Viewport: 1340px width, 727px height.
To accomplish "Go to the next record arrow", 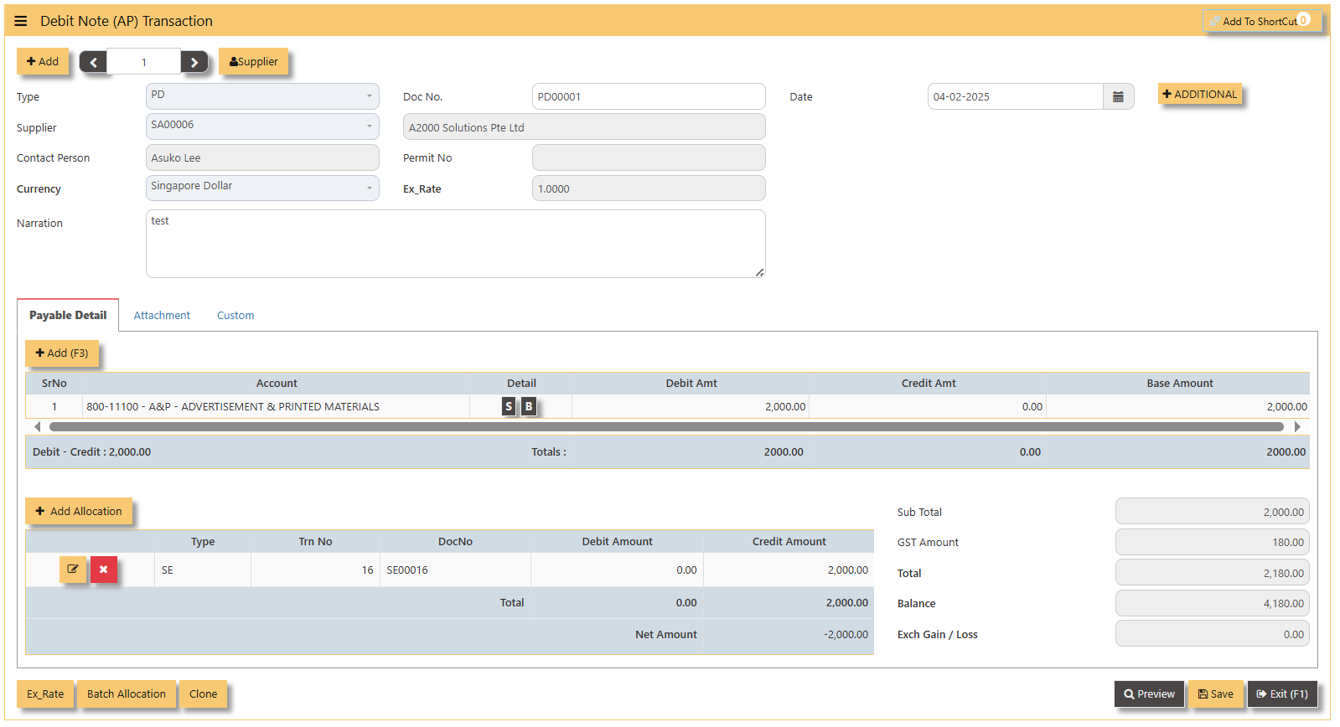I will click(194, 62).
